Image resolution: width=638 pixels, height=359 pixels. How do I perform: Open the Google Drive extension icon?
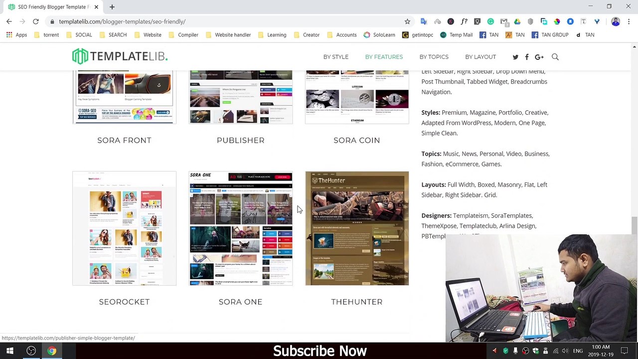point(517,21)
